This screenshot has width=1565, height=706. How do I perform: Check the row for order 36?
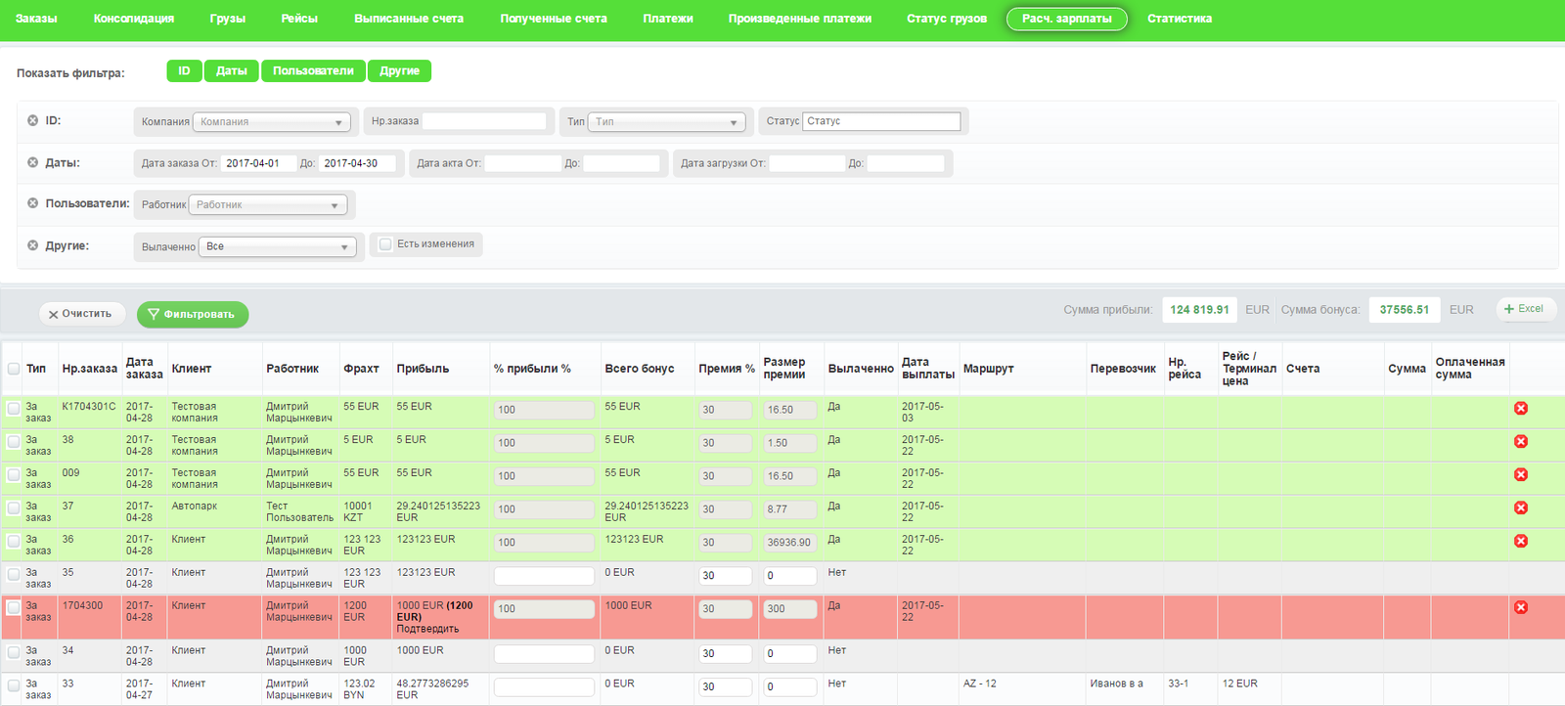[x=14, y=542]
